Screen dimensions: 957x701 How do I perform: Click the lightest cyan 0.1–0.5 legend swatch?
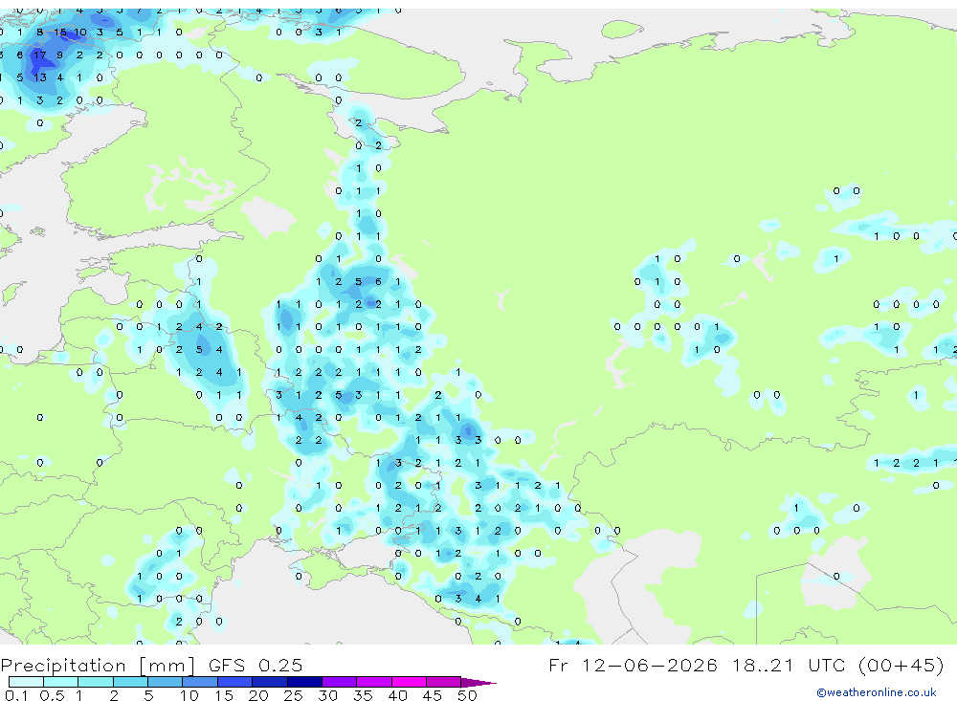tap(26, 682)
